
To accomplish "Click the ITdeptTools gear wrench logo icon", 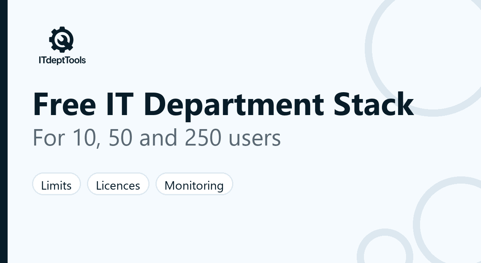I will click(x=61, y=39).
